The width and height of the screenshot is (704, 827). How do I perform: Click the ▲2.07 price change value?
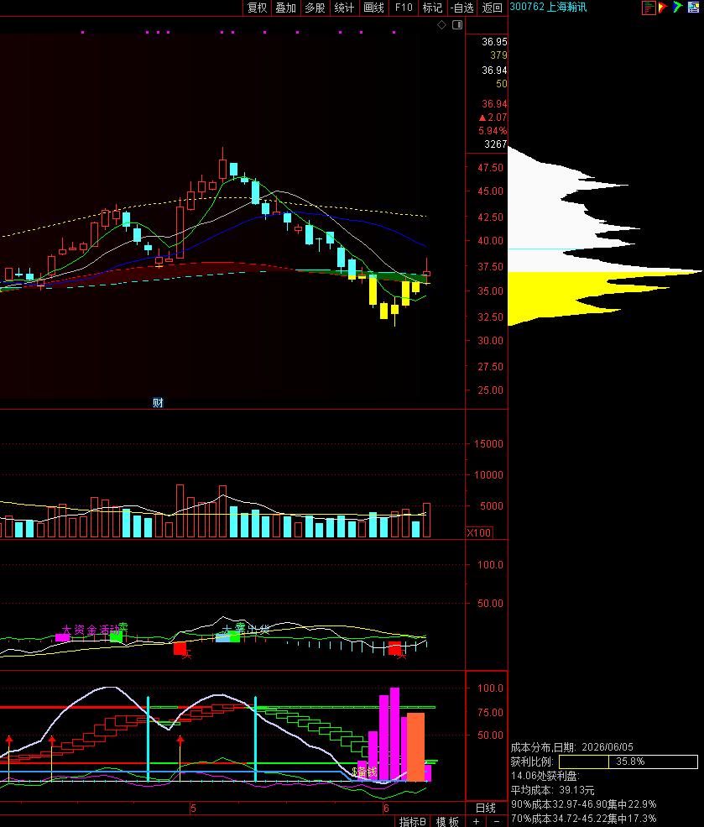tap(493, 117)
